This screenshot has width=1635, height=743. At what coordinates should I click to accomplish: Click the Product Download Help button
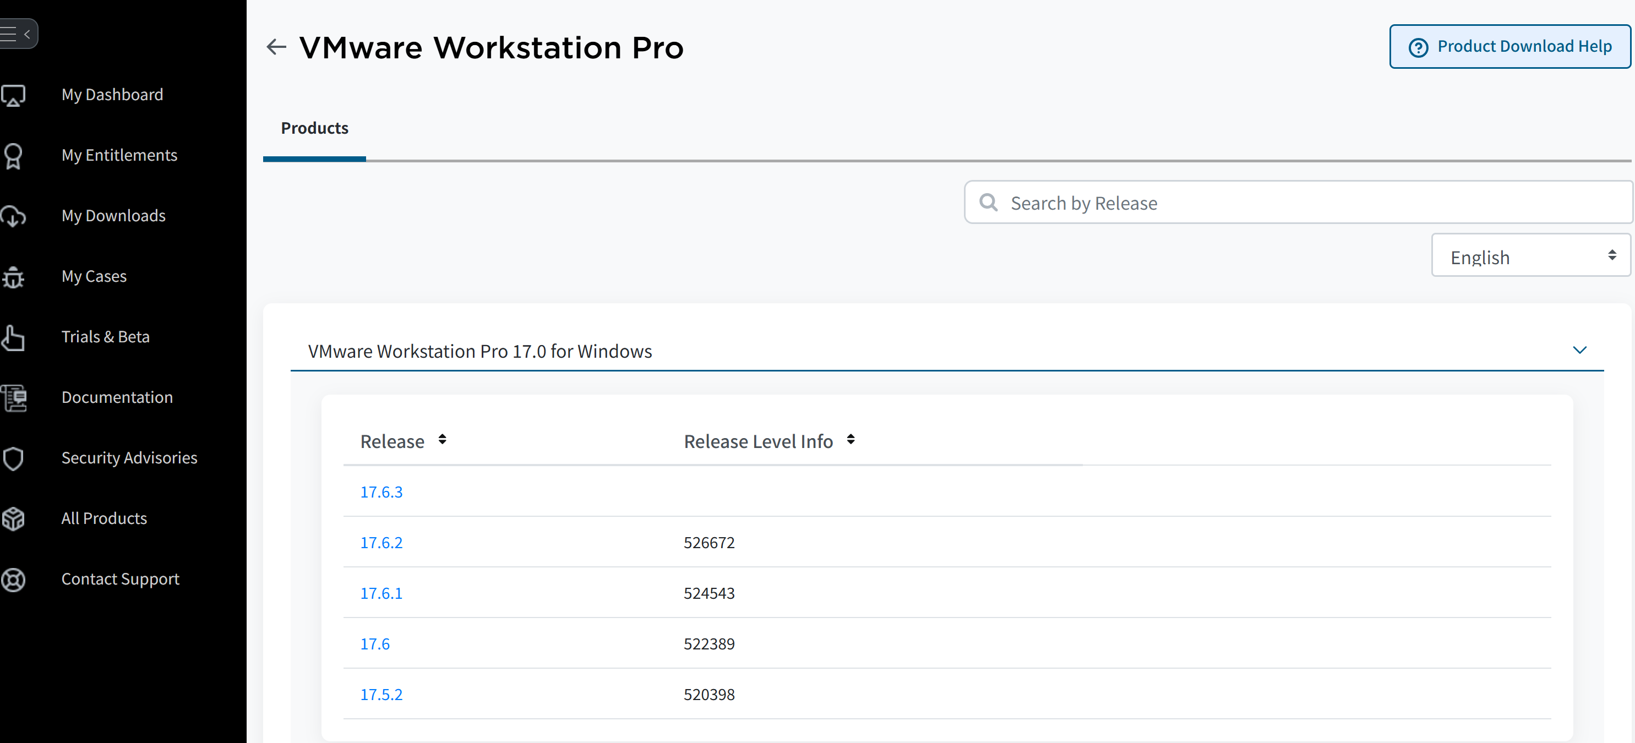[1509, 46]
